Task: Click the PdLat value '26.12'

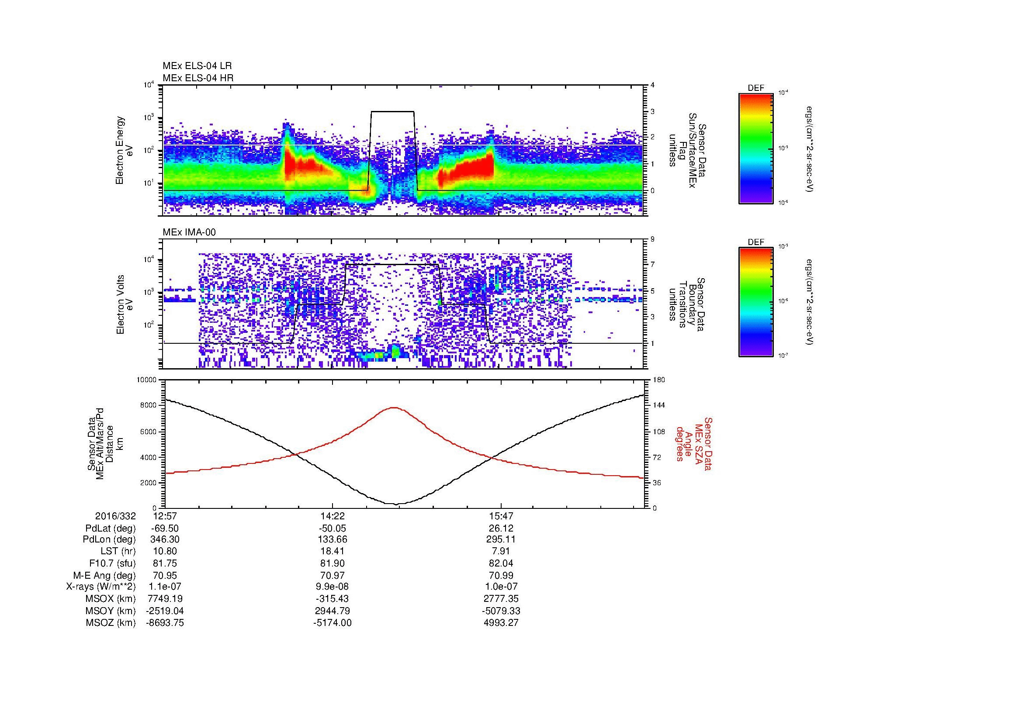Action: point(501,529)
